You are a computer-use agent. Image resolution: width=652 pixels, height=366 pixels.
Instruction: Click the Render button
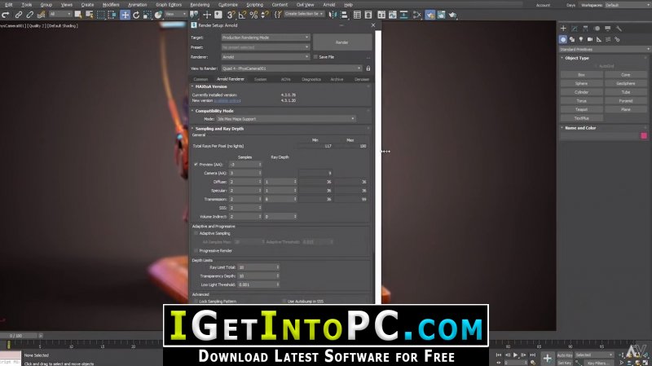[x=342, y=42]
